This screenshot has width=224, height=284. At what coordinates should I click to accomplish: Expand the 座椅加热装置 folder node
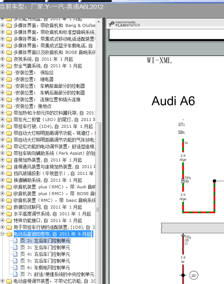point(2,160)
